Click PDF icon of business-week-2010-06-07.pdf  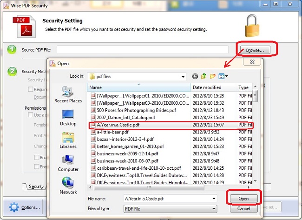(93, 161)
